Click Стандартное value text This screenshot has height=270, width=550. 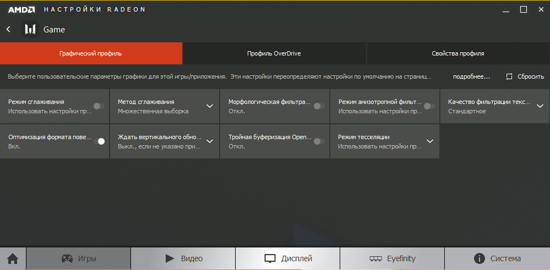(x=467, y=112)
